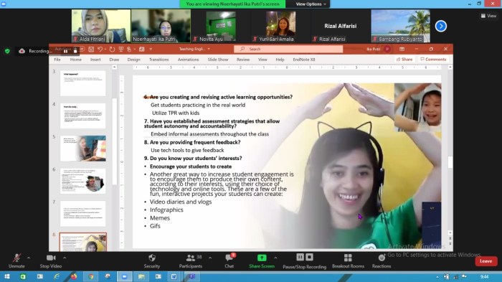Open File Explorer from the taskbar

coord(141,276)
